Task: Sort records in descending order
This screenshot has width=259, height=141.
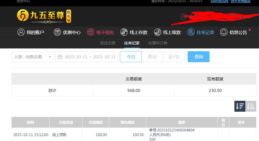Action: [x=240, y=106]
